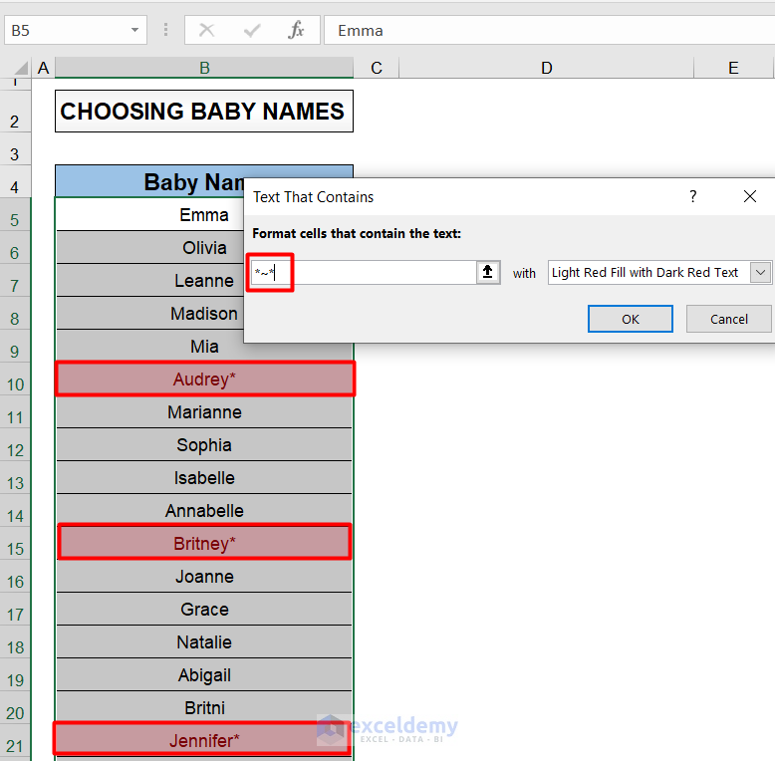
Task: Click the OK button
Action: tap(631, 319)
